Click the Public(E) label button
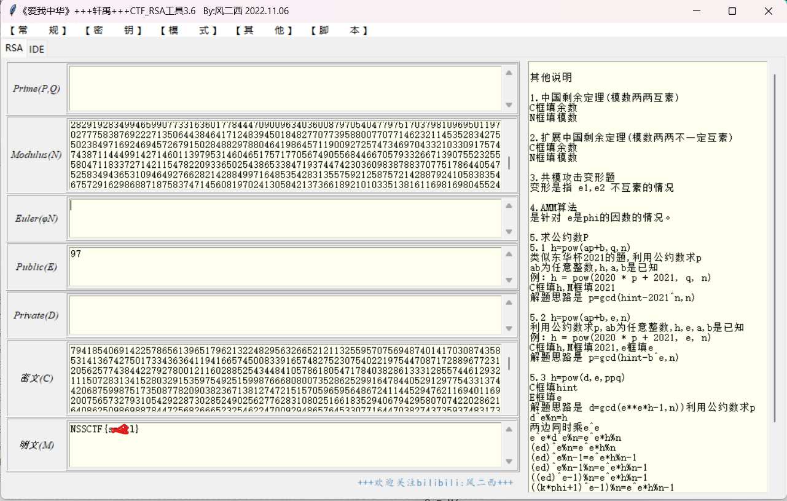This screenshot has width=787, height=501. (x=37, y=267)
